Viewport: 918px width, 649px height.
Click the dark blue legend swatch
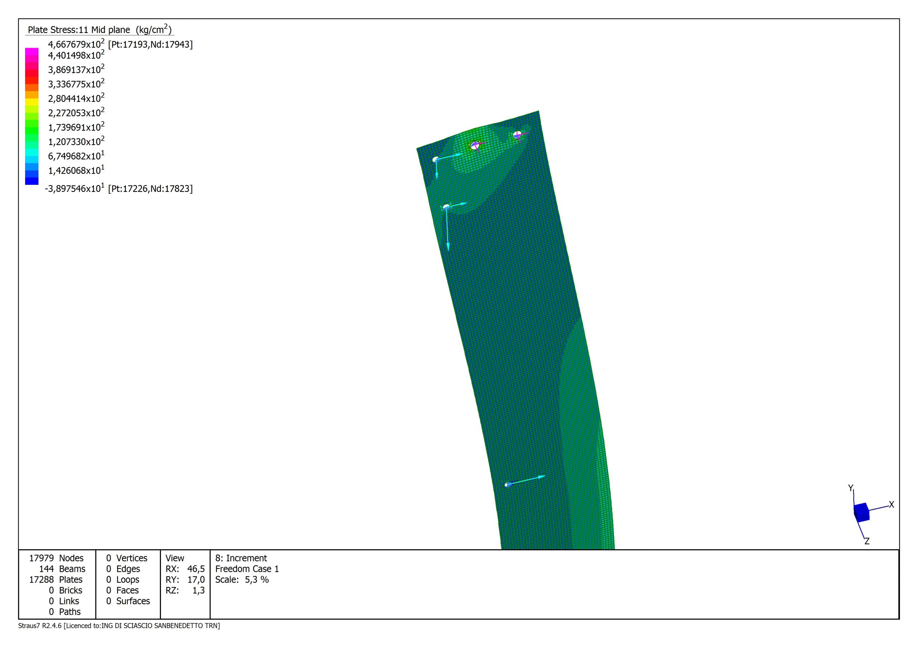click(32, 181)
